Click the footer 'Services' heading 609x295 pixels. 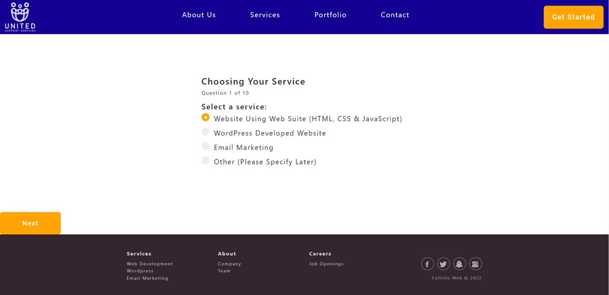point(139,254)
